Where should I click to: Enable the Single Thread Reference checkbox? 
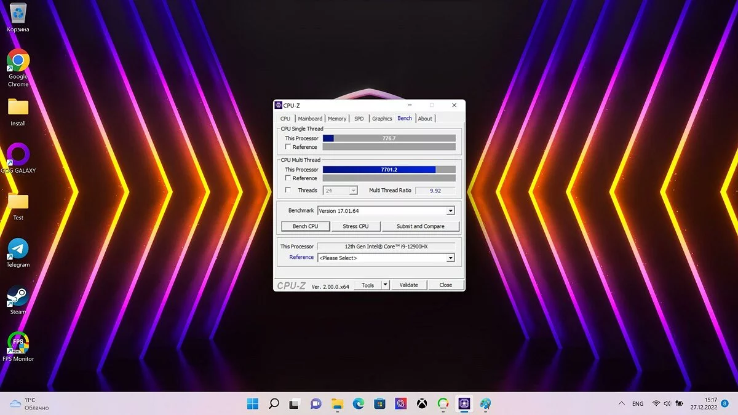[288, 147]
